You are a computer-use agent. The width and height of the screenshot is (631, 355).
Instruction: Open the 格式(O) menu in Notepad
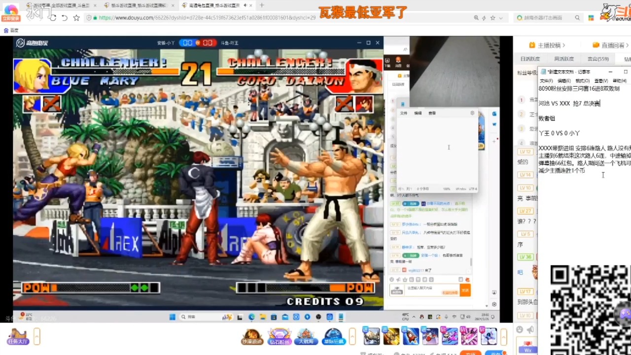(x=583, y=81)
